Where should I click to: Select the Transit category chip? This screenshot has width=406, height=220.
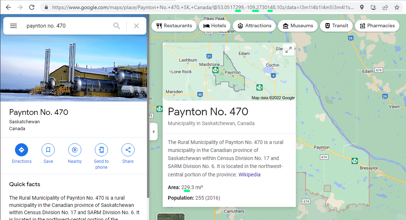point(336,26)
